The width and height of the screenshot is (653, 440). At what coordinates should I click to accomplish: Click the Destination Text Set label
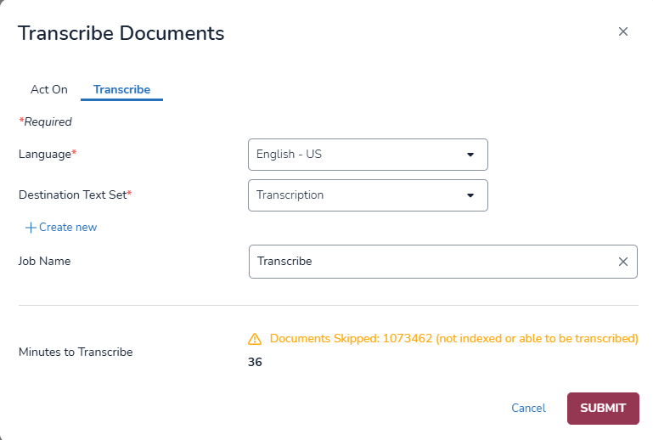72,195
